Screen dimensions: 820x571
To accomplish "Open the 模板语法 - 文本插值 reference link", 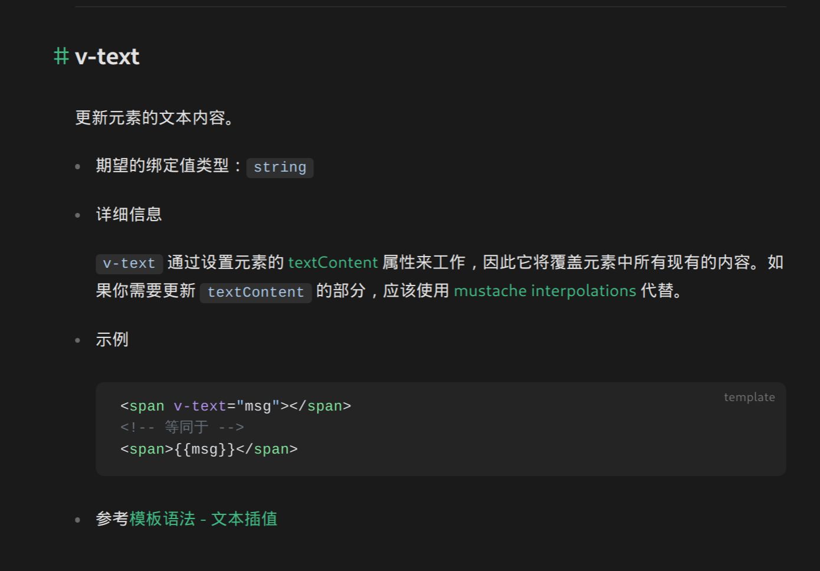I will tap(203, 519).
